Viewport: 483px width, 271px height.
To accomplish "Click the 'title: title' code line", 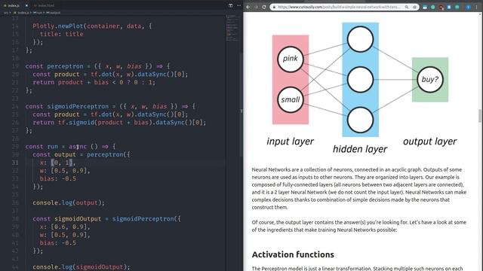I will point(62,34).
